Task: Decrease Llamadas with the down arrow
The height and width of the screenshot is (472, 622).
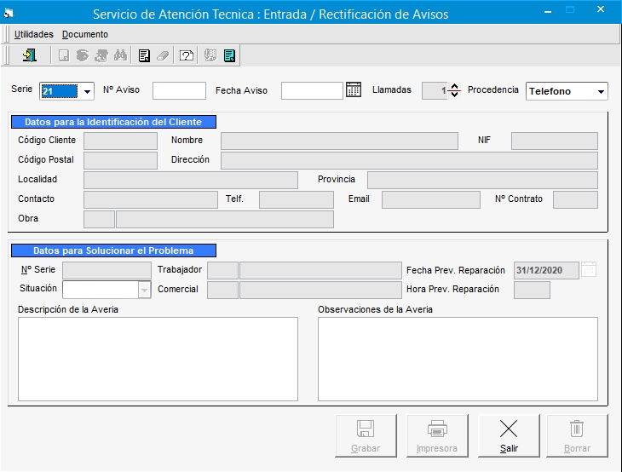Action: 455,95
